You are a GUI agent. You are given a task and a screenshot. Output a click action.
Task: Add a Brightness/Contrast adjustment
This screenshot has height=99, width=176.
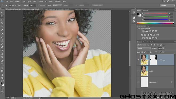pos(143,31)
